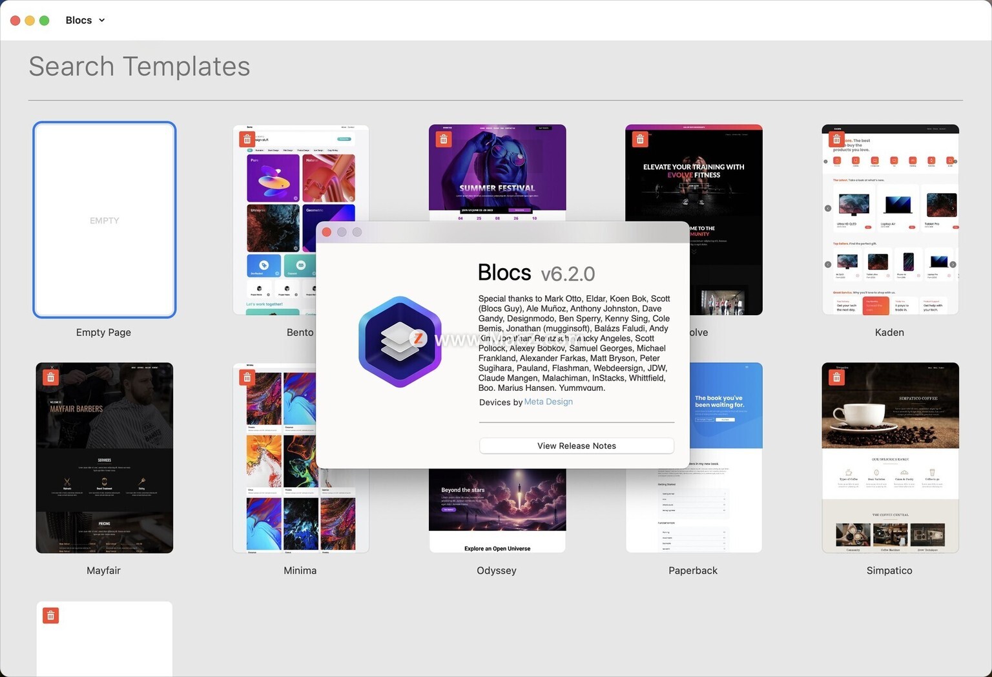Click the Odyssey label
This screenshot has width=992, height=677.
(497, 570)
